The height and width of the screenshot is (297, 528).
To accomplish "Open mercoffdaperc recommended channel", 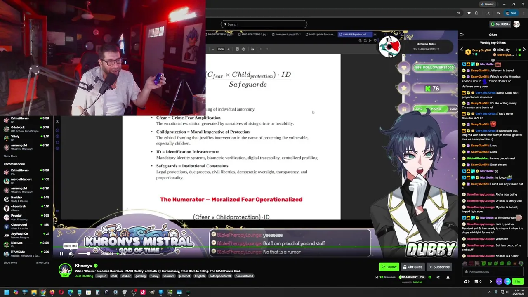I will [26, 181].
